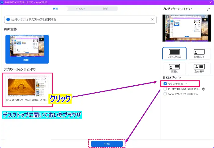Click the プレゼンターのレイアウト heading
The width and height of the screenshot is (214, 148).
click(177, 9)
